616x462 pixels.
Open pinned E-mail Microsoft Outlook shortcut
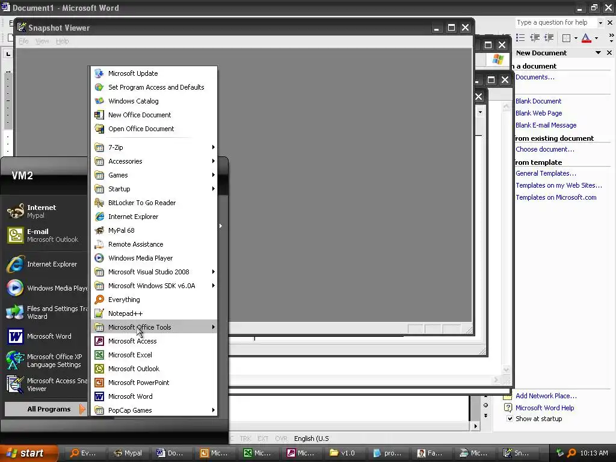click(x=45, y=235)
